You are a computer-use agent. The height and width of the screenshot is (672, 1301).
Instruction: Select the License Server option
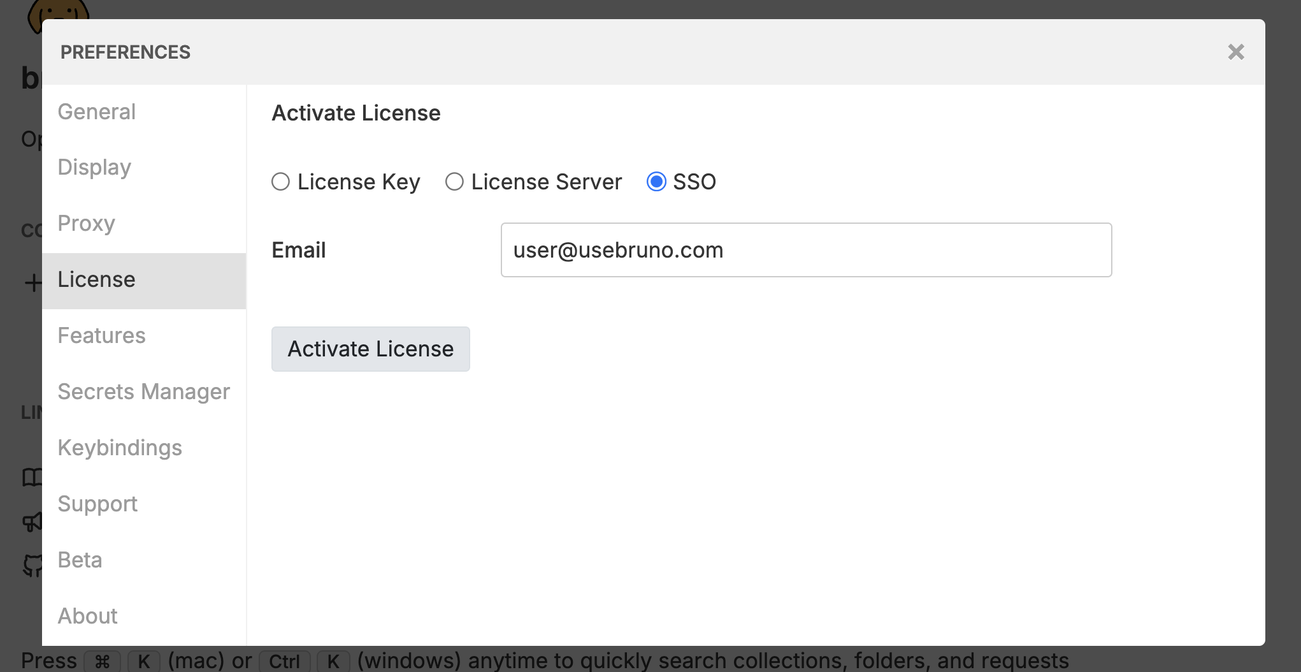[x=454, y=182]
